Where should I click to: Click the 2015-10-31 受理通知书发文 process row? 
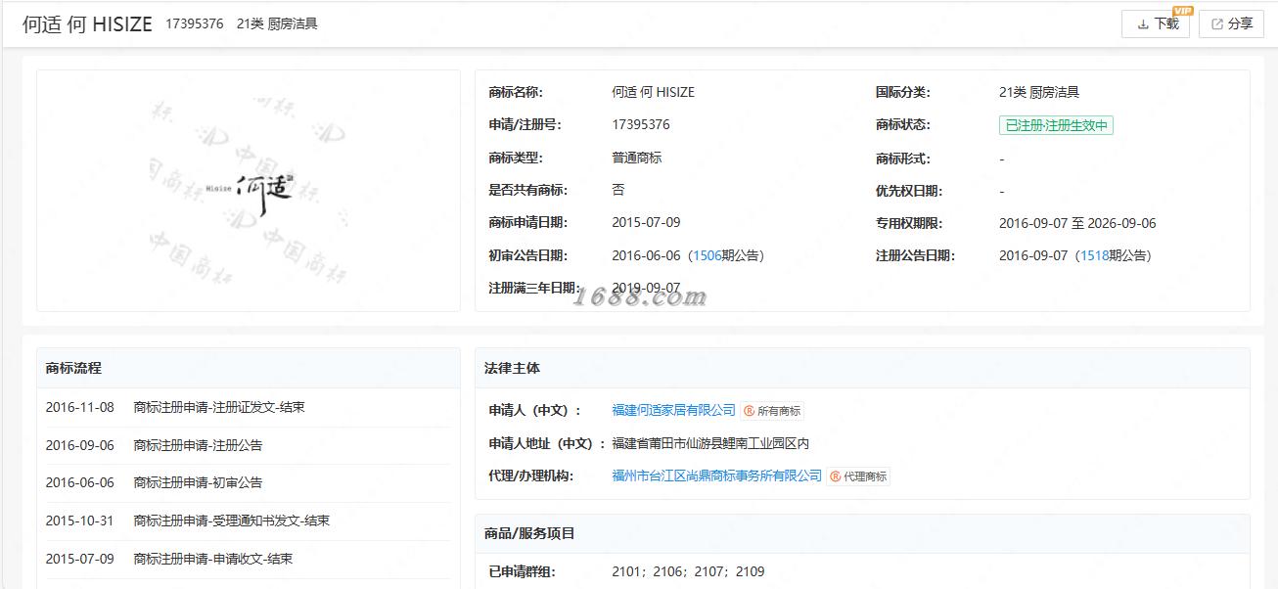click(x=249, y=521)
